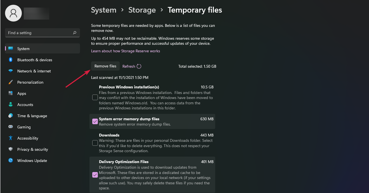
Task: Check Previous Windows installation(s) checkbox
Action: (x=95, y=97)
